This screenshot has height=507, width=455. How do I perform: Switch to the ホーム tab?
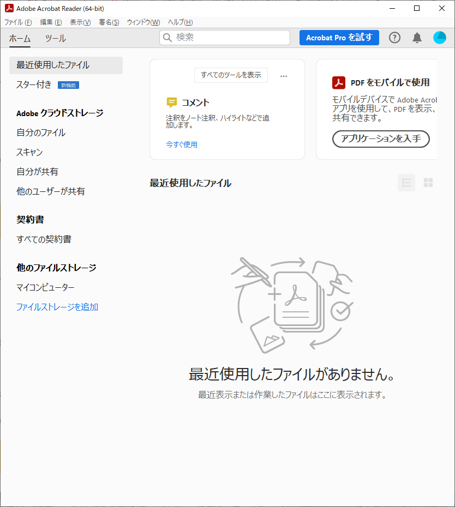20,39
